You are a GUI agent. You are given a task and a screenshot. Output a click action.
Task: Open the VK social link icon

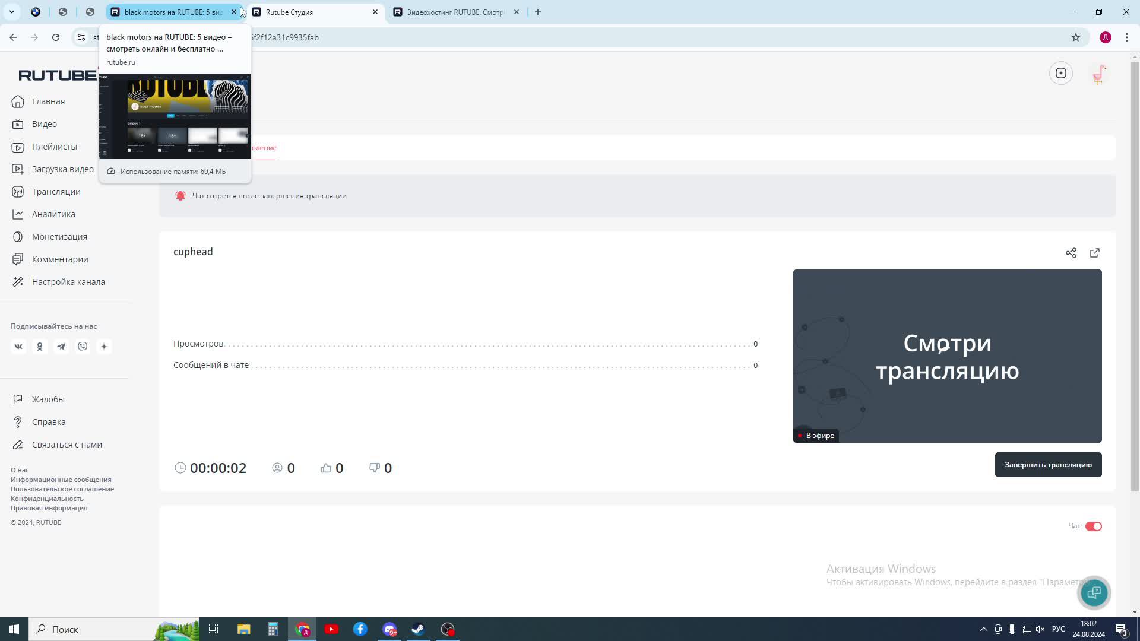pyautogui.click(x=18, y=347)
